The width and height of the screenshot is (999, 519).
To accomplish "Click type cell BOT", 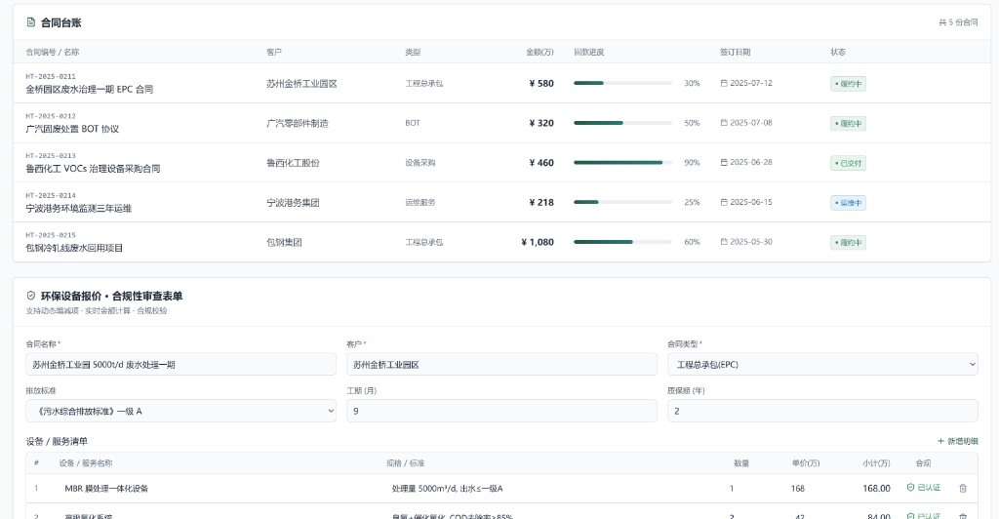I will pyautogui.click(x=413, y=123).
